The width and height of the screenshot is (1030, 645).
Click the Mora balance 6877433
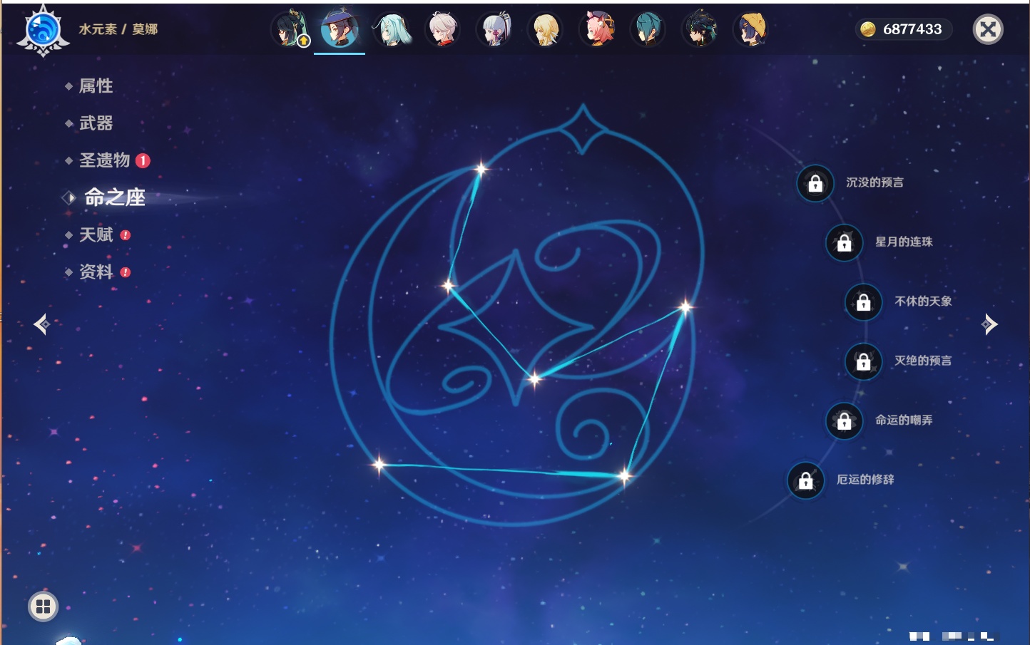(912, 29)
